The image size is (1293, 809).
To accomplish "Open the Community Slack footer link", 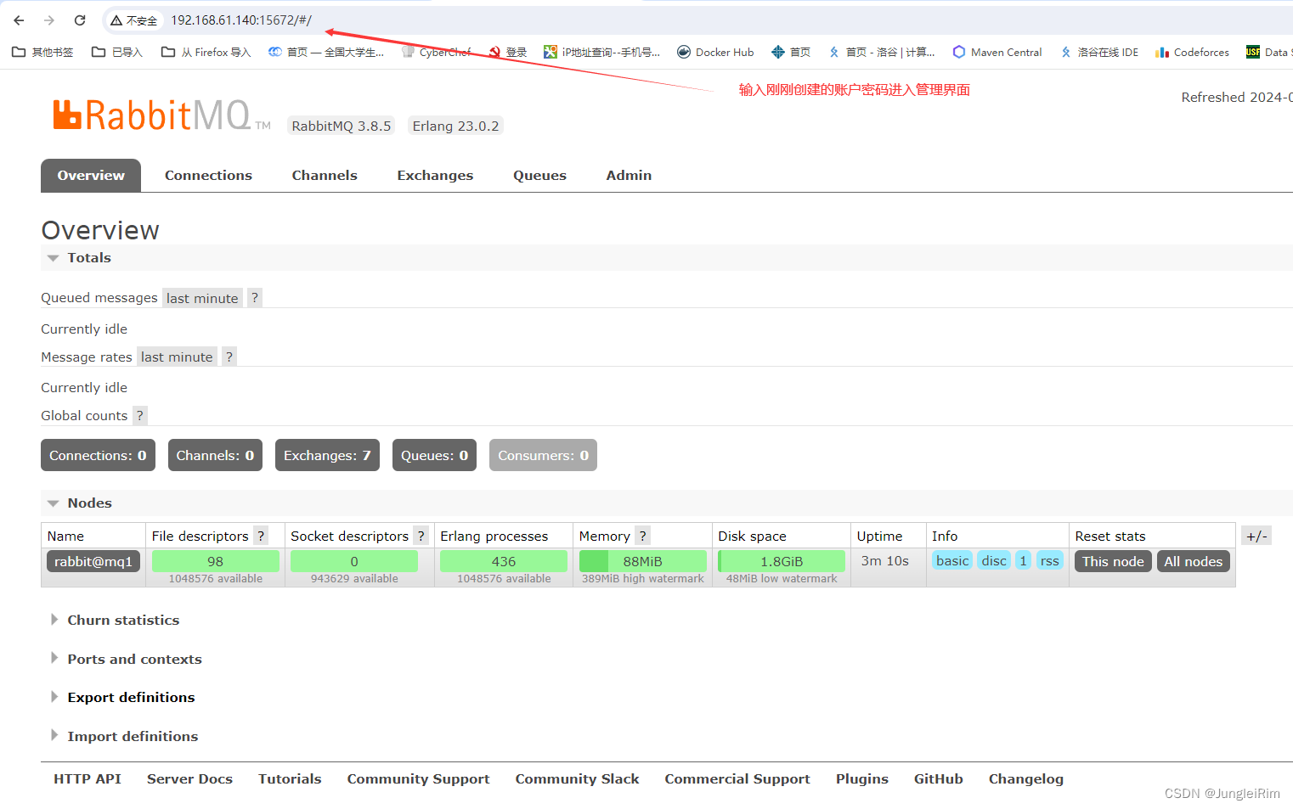I will tap(577, 779).
